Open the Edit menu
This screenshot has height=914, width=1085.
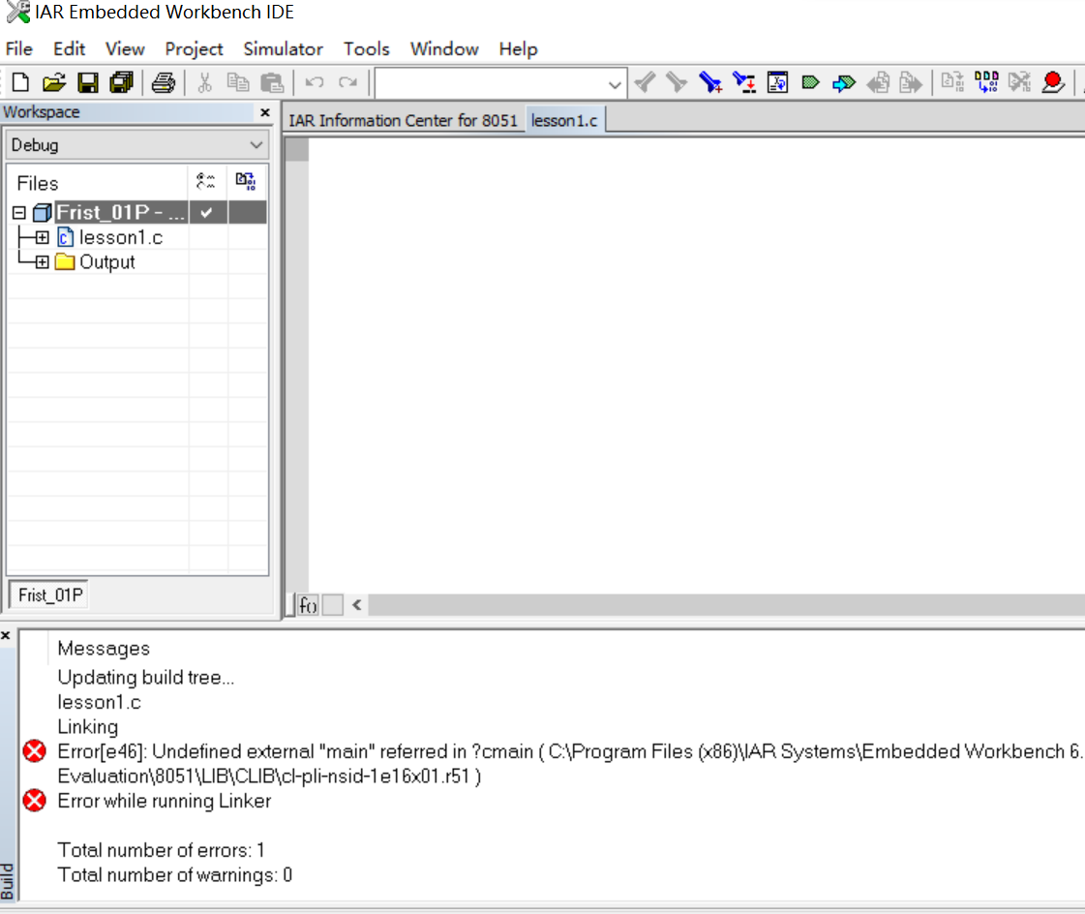coord(69,49)
